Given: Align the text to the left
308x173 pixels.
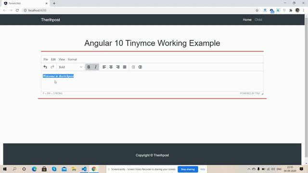Looking at the screenshot, I should pos(104,67).
